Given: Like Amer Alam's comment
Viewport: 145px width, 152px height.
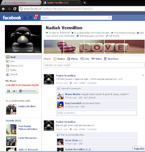Looking at the screenshot, I should (80, 144).
